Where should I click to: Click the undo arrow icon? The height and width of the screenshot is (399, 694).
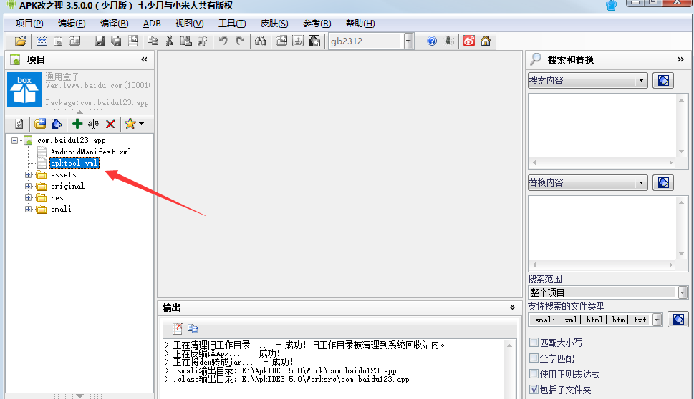[x=223, y=41]
